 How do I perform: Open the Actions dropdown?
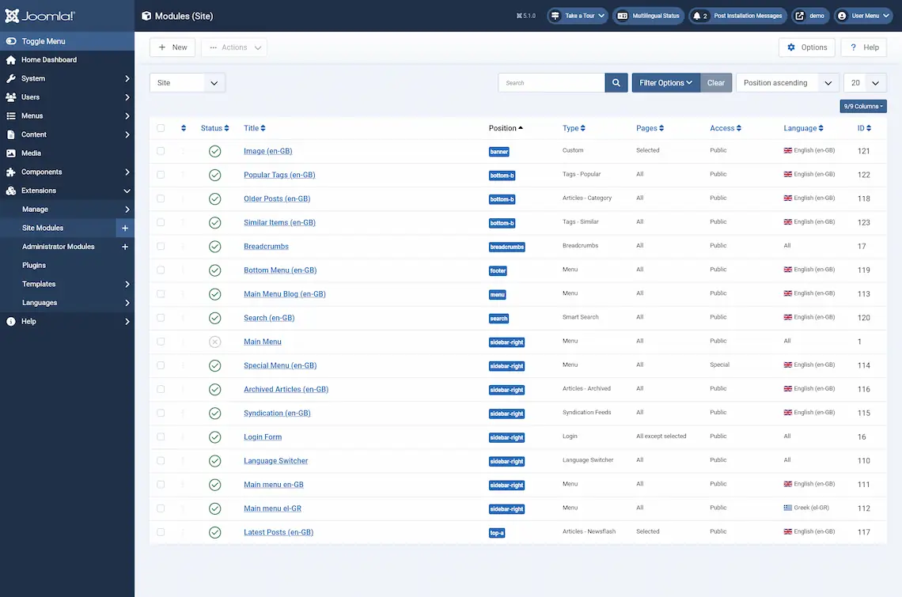click(x=233, y=47)
